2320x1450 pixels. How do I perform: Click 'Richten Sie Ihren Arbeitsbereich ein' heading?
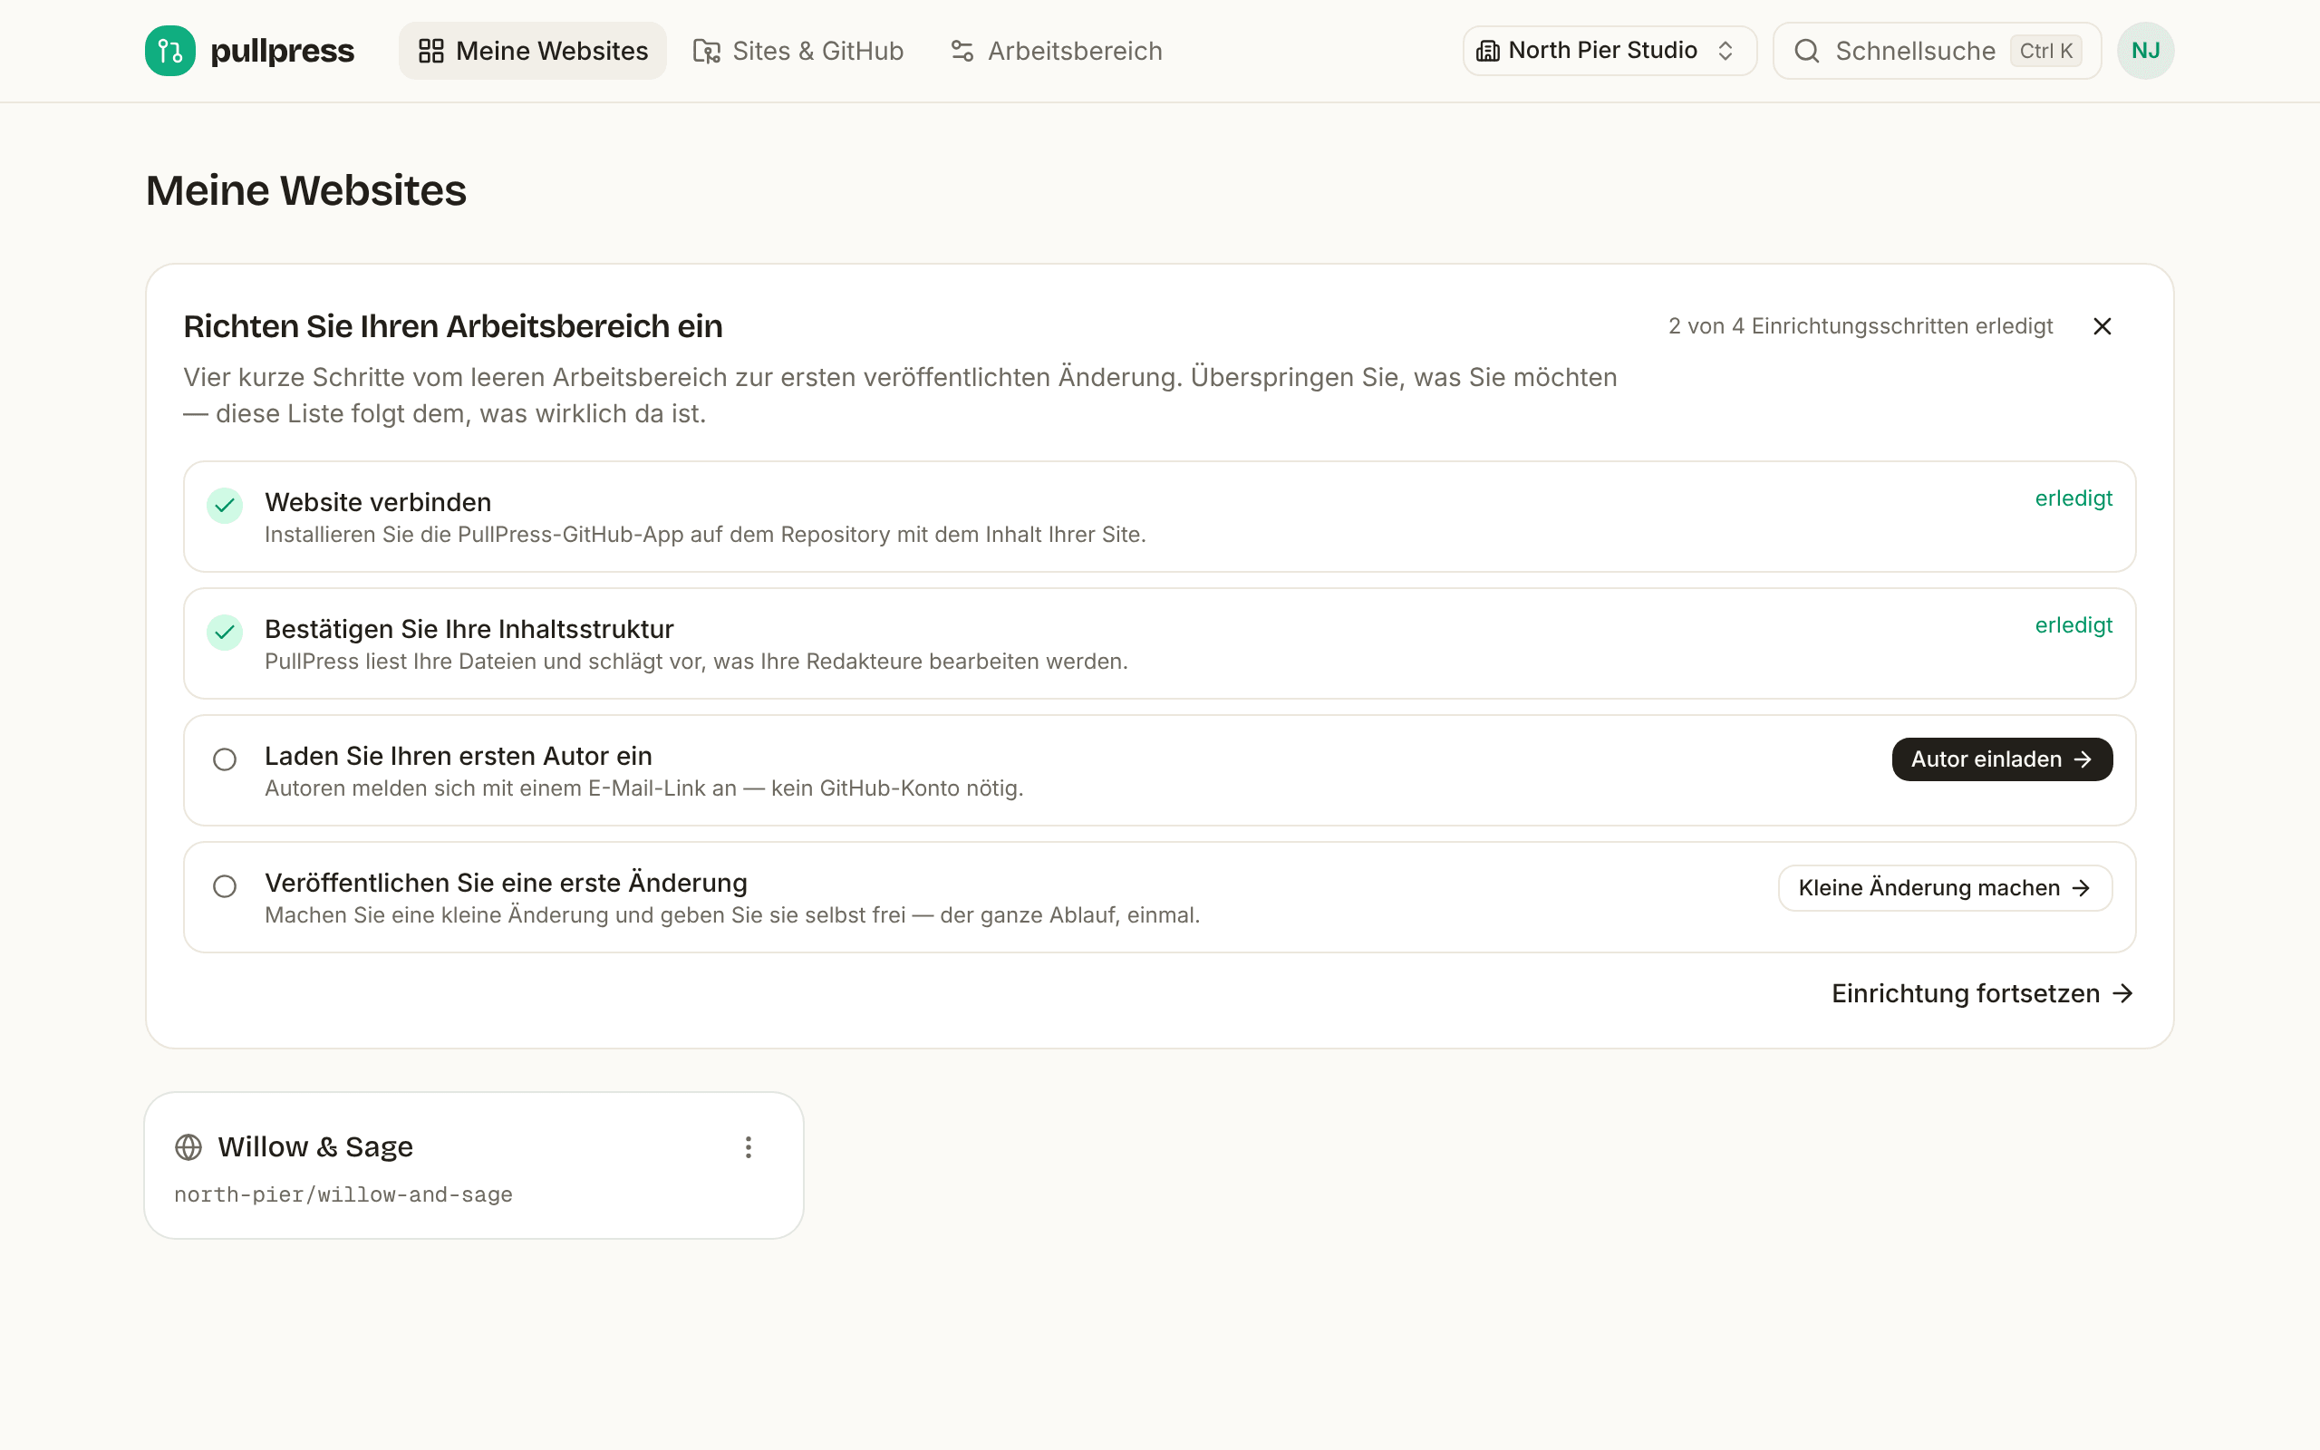click(x=452, y=326)
